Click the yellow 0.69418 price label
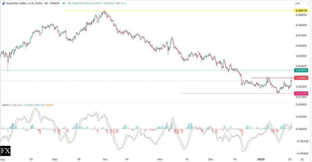The width and height of the screenshot is (312, 162). [301, 11]
